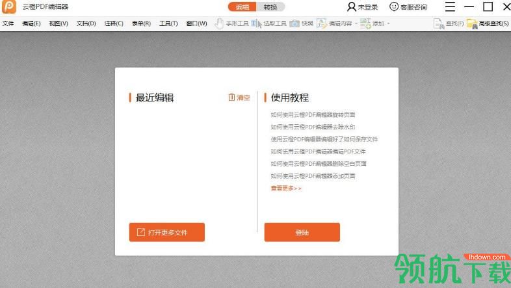Open tutorial about 添加页面
This screenshot has height=288, width=511.
click(313, 176)
